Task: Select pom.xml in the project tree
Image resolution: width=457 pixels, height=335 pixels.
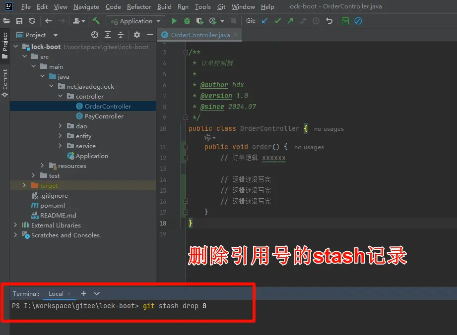Action: pos(53,205)
